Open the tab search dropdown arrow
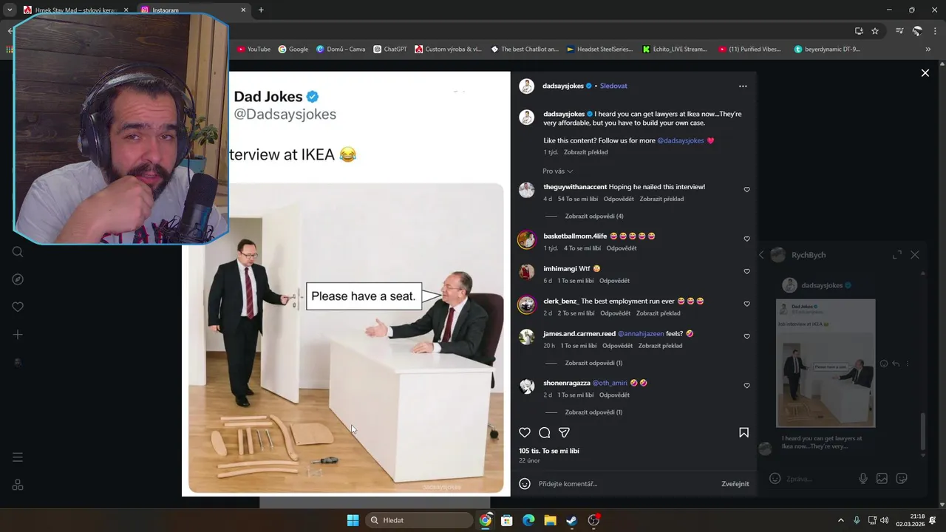This screenshot has height=532, width=946. pos(10,10)
